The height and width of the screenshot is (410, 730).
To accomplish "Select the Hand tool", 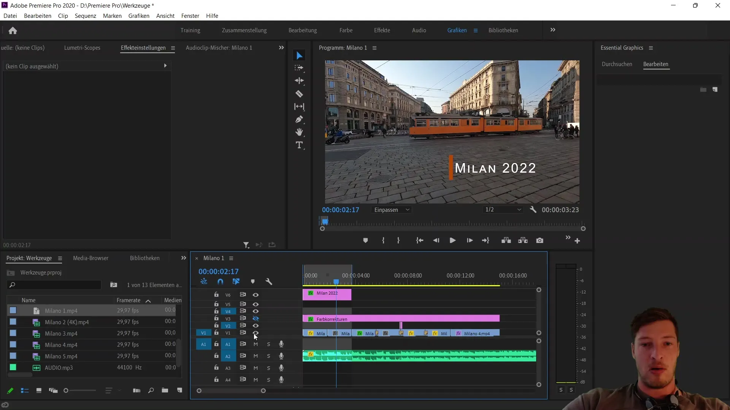I will (x=299, y=132).
